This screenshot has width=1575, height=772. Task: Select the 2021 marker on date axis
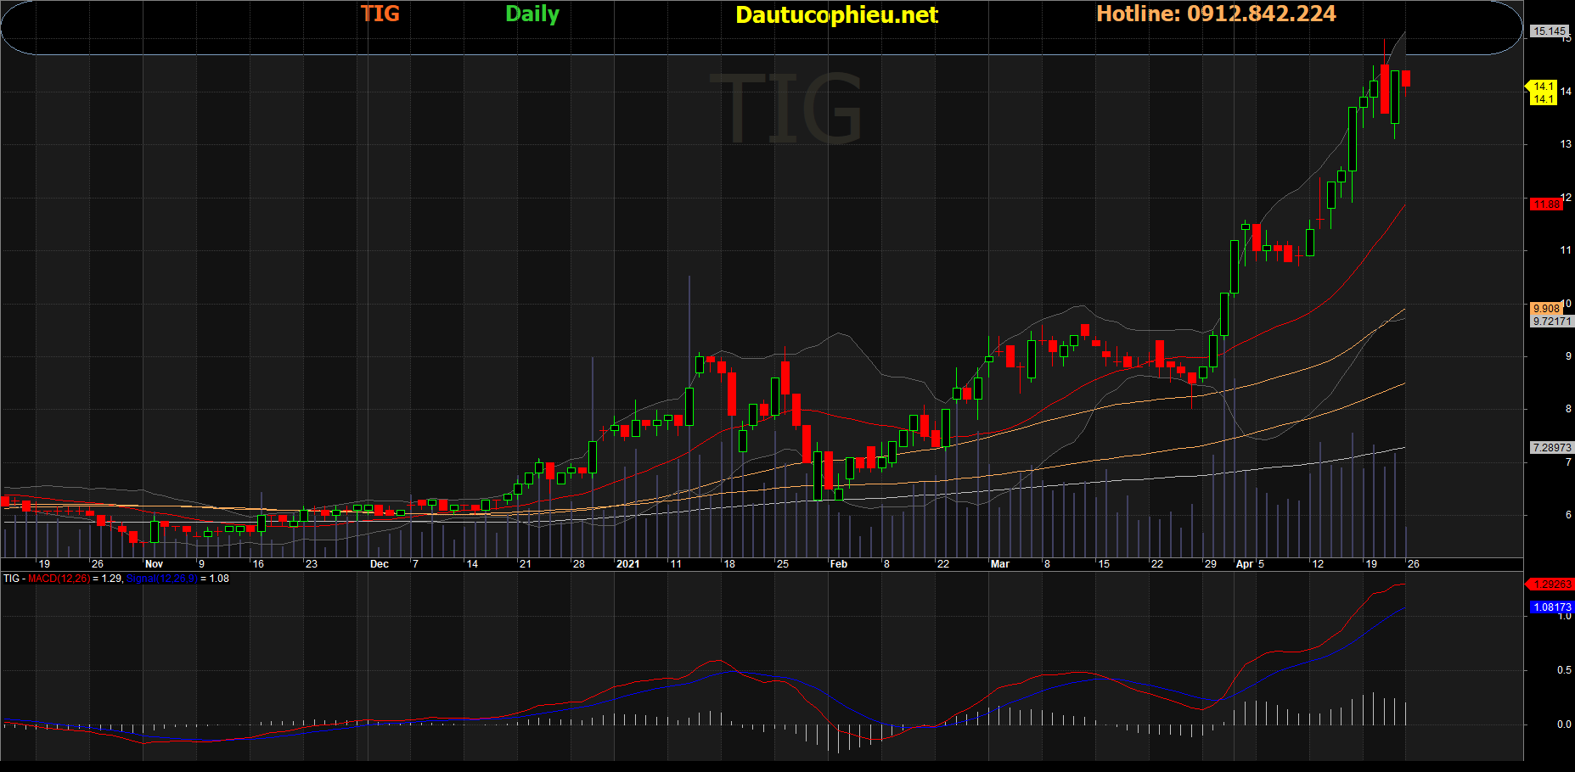[x=627, y=564]
